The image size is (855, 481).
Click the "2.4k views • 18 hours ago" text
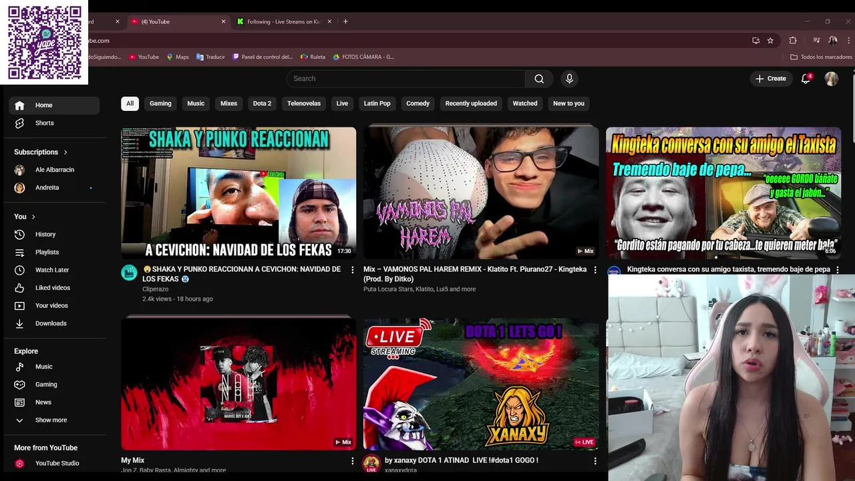(178, 299)
